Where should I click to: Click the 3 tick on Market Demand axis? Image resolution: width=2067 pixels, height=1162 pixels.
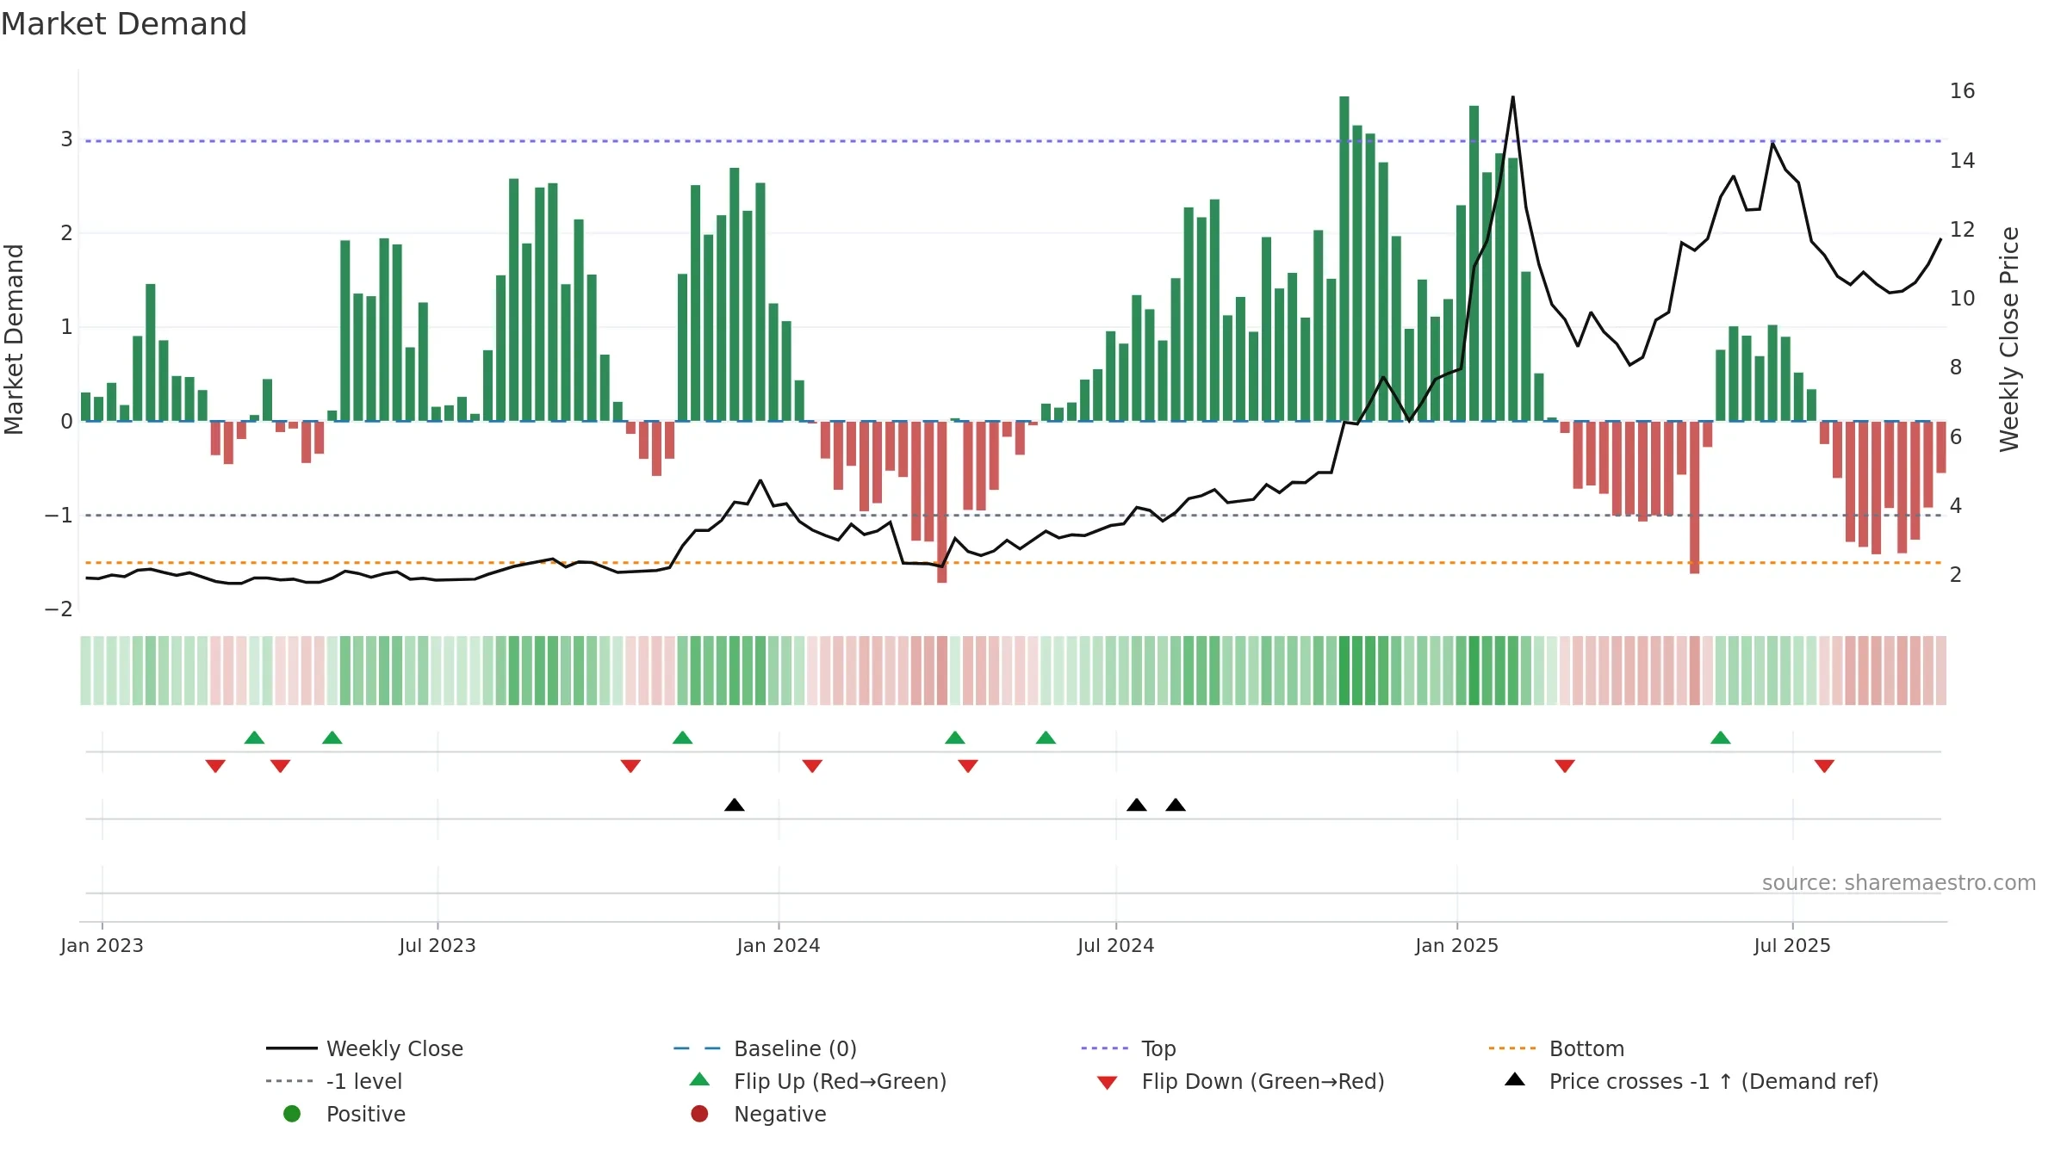point(66,139)
